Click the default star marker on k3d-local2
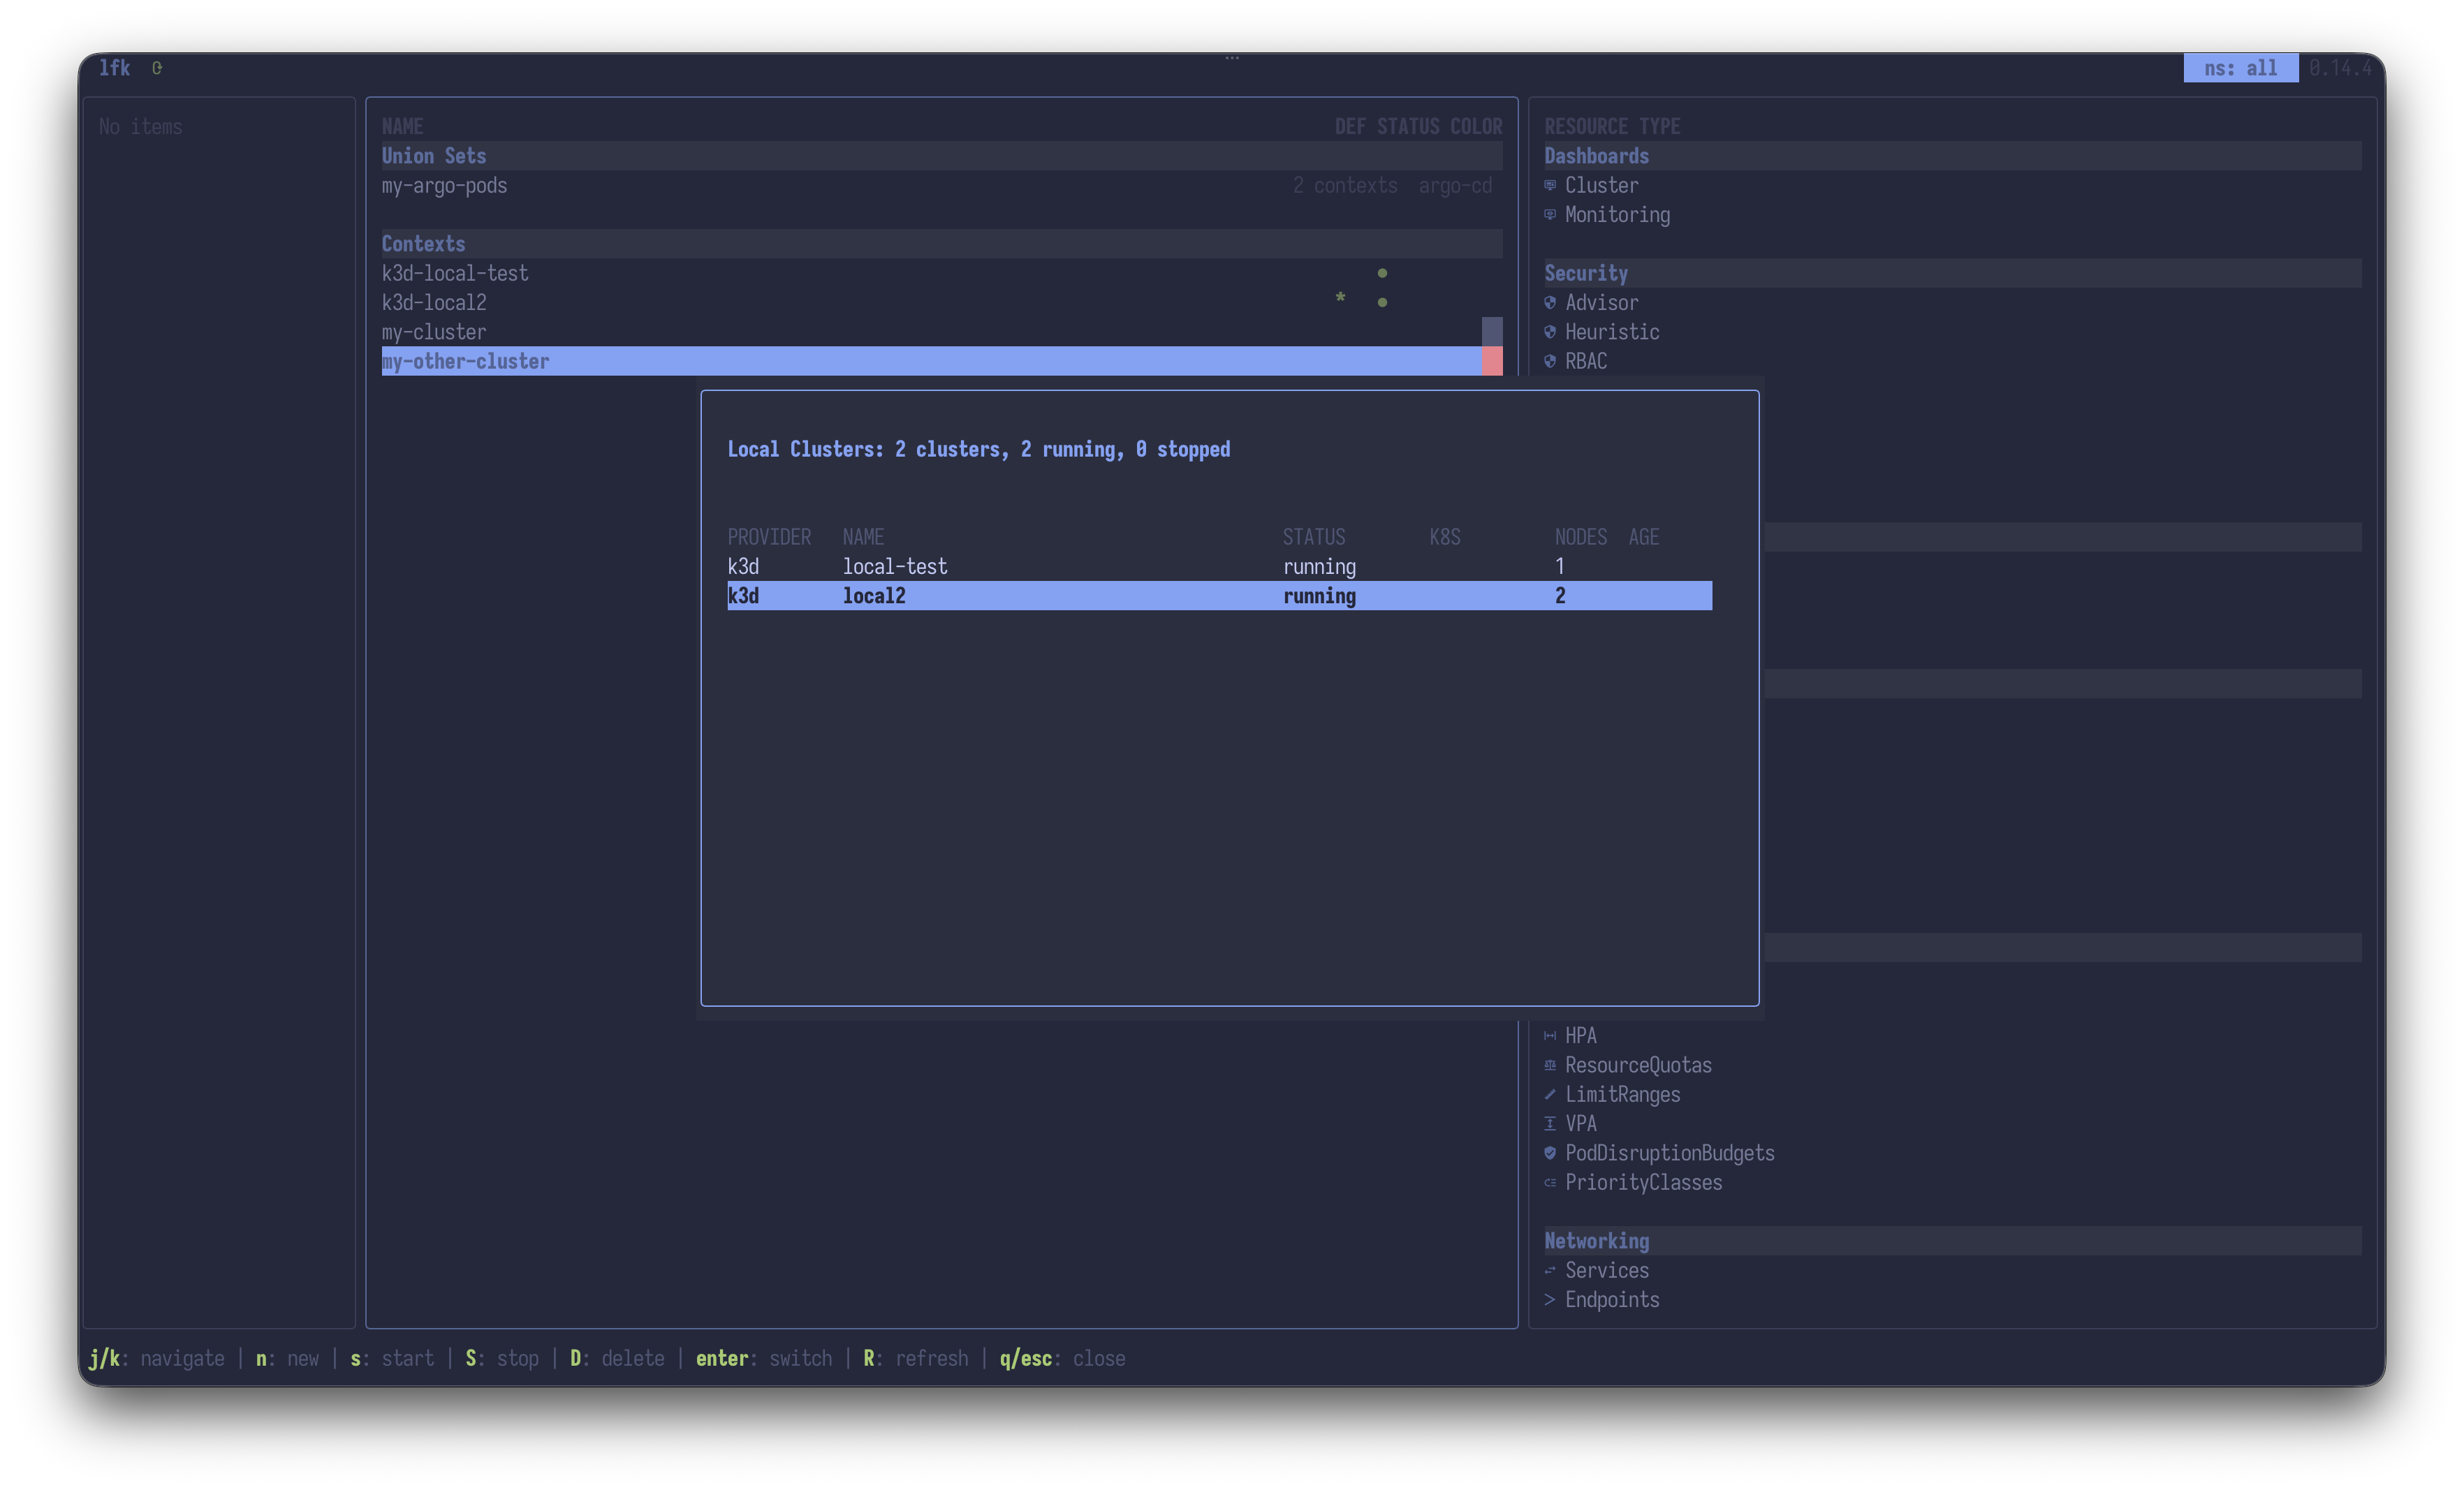 [x=1340, y=298]
